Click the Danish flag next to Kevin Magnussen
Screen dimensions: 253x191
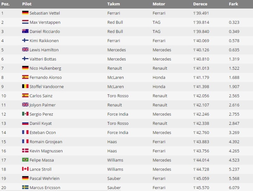(x=25, y=151)
